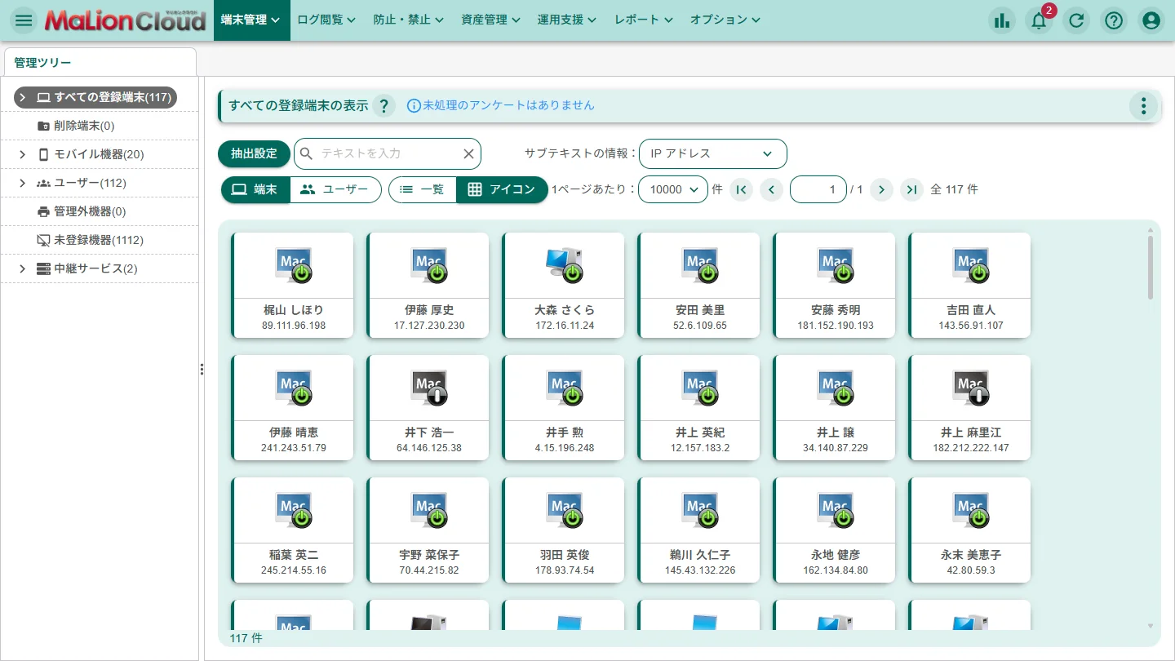Viewport: 1175px width, 661px height.
Task: Click the help icon next to すべての登録端末の表示
Action: point(384,105)
